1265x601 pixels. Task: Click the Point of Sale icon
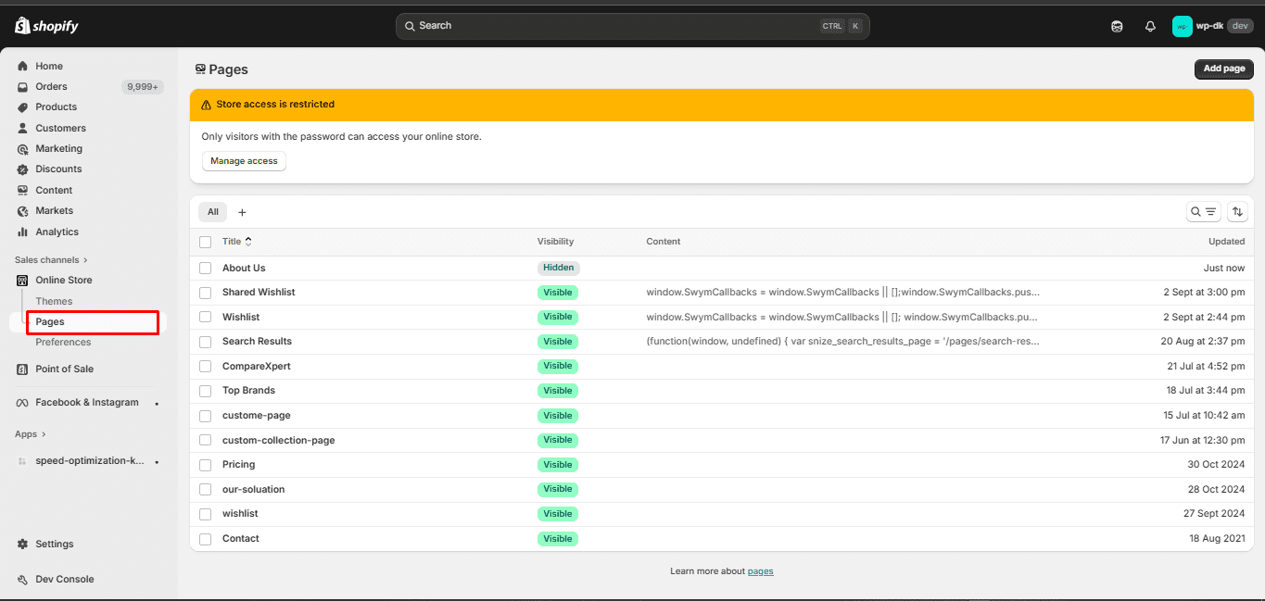click(23, 369)
